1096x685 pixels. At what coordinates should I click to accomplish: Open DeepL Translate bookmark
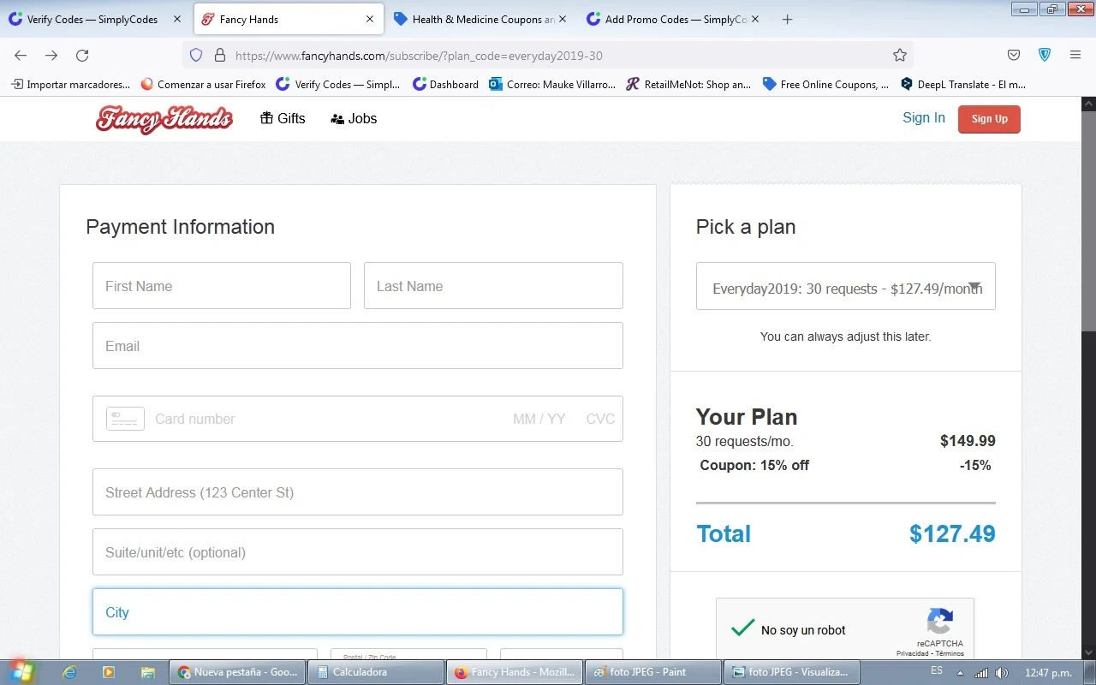pyautogui.click(x=962, y=84)
